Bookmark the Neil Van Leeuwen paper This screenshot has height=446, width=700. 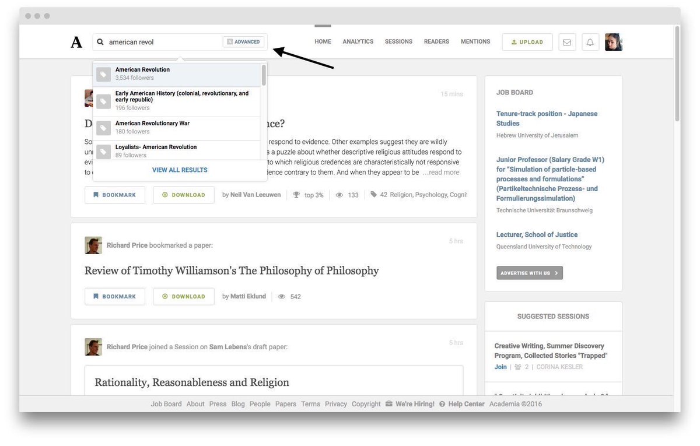(x=115, y=195)
